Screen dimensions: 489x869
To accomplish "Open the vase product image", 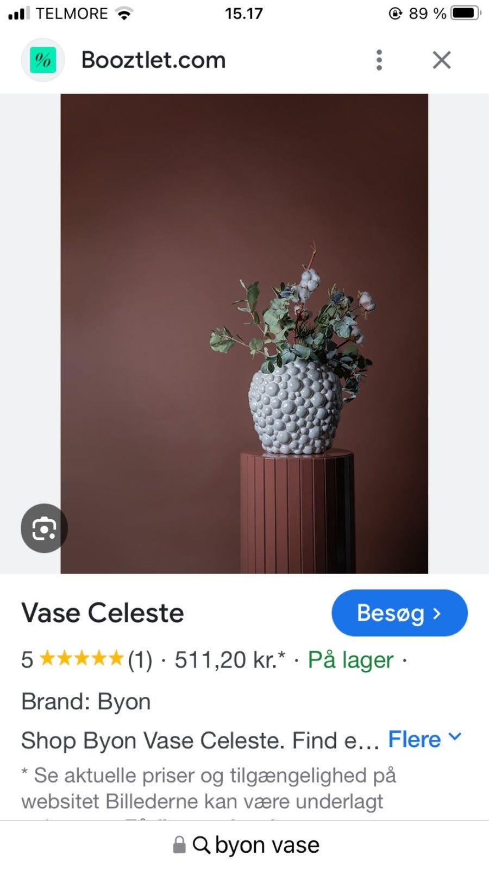I will click(244, 333).
